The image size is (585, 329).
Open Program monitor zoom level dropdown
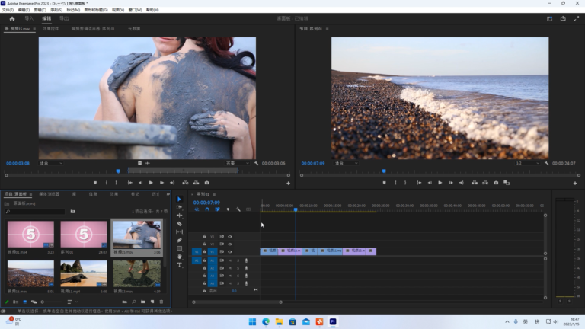pyautogui.click(x=347, y=164)
